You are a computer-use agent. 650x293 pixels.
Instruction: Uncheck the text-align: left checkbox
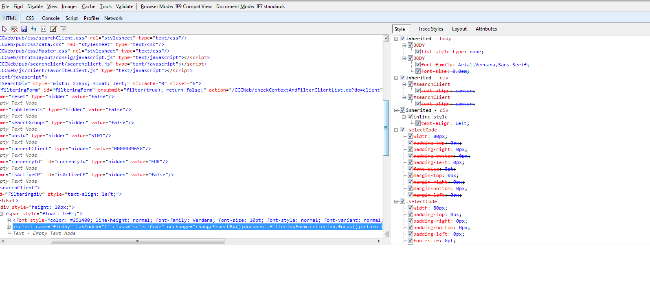point(418,123)
